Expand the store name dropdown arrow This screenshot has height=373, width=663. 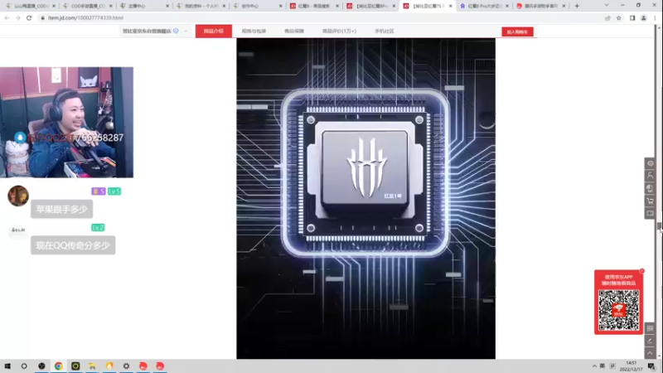click(186, 31)
